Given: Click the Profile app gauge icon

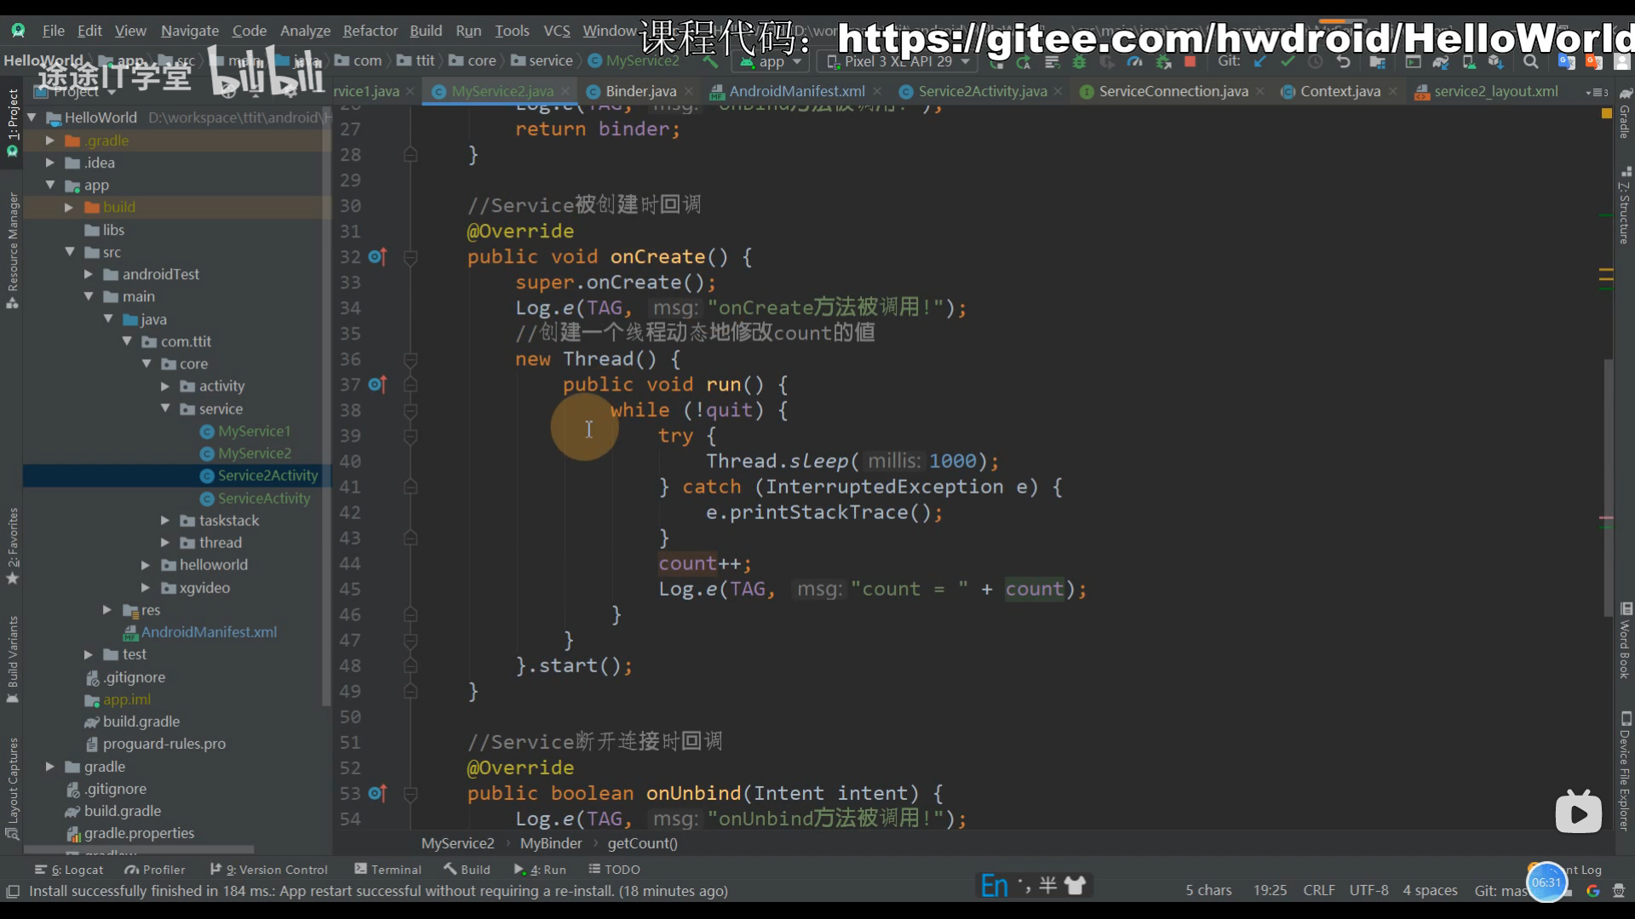Looking at the screenshot, I should [1134, 61].
